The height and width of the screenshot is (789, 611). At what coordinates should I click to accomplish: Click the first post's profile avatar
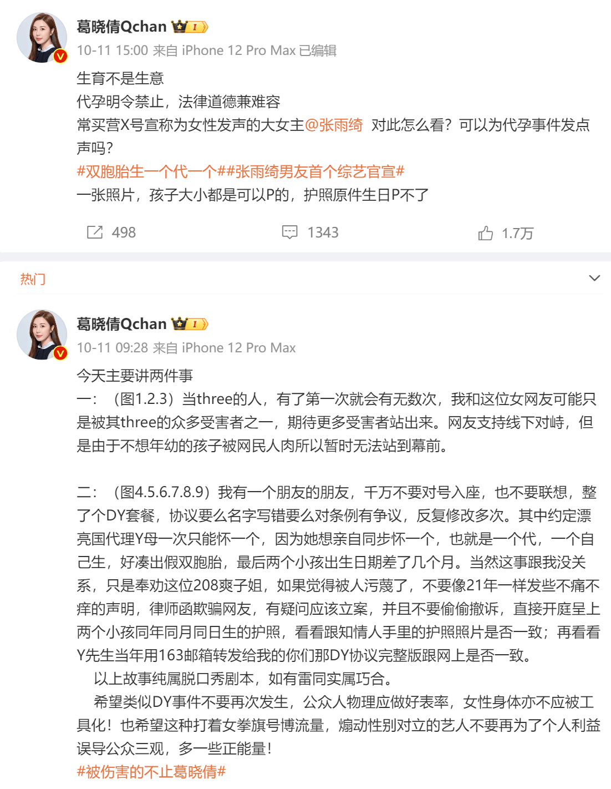point(42,37)
